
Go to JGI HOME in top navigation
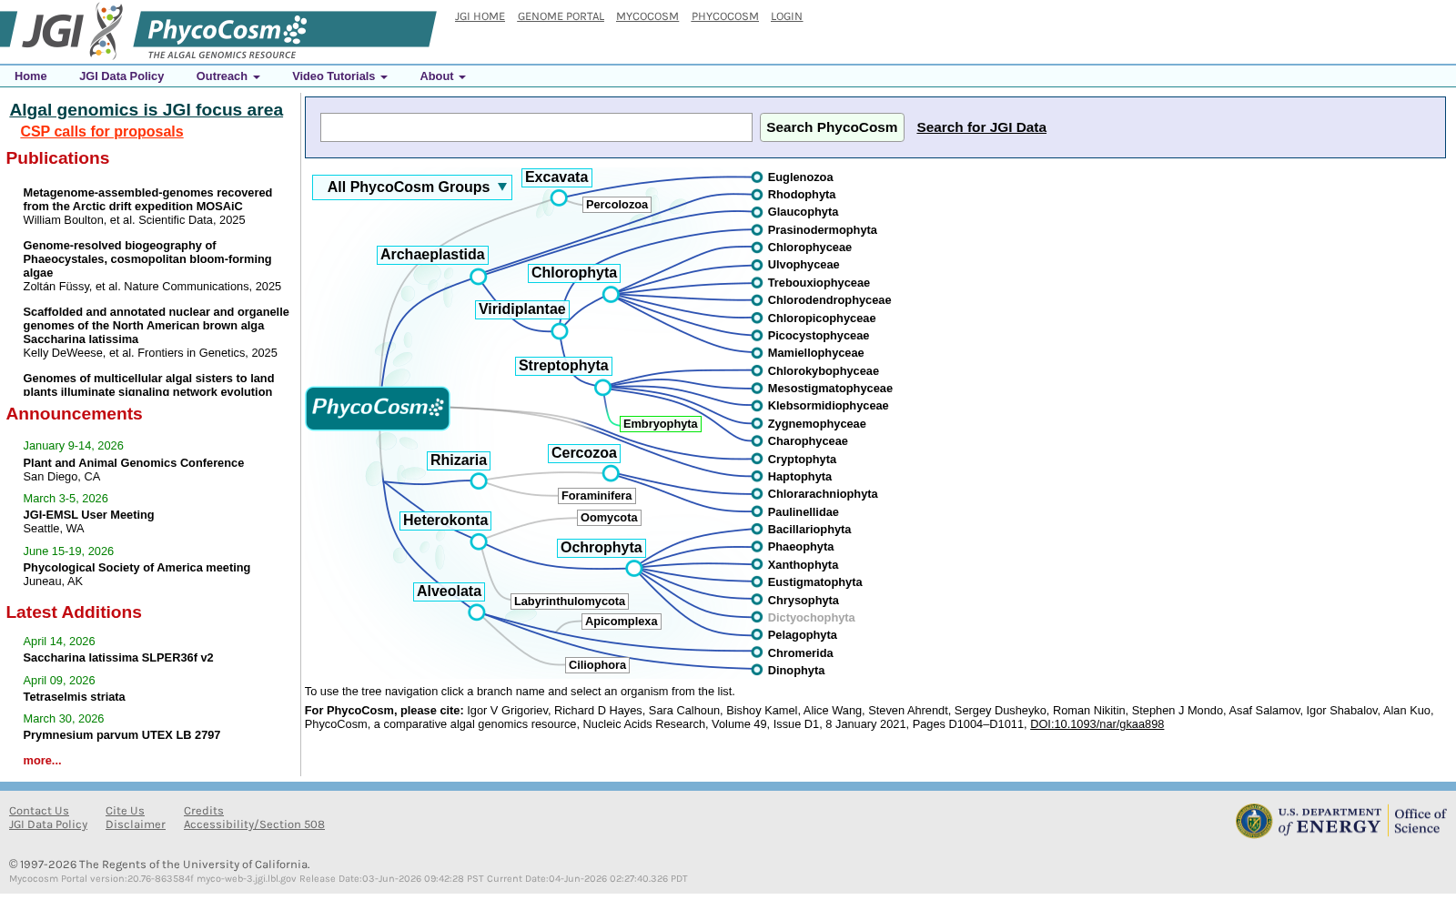[x=480, y=16]
